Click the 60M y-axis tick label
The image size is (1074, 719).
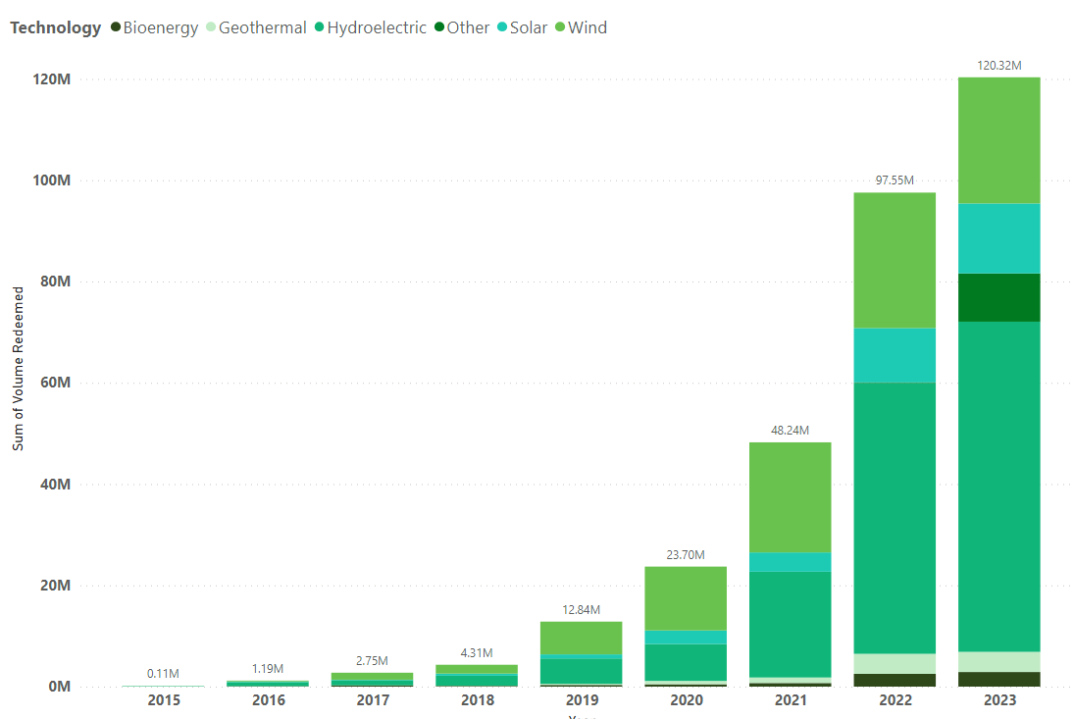[x=56, y=383]
